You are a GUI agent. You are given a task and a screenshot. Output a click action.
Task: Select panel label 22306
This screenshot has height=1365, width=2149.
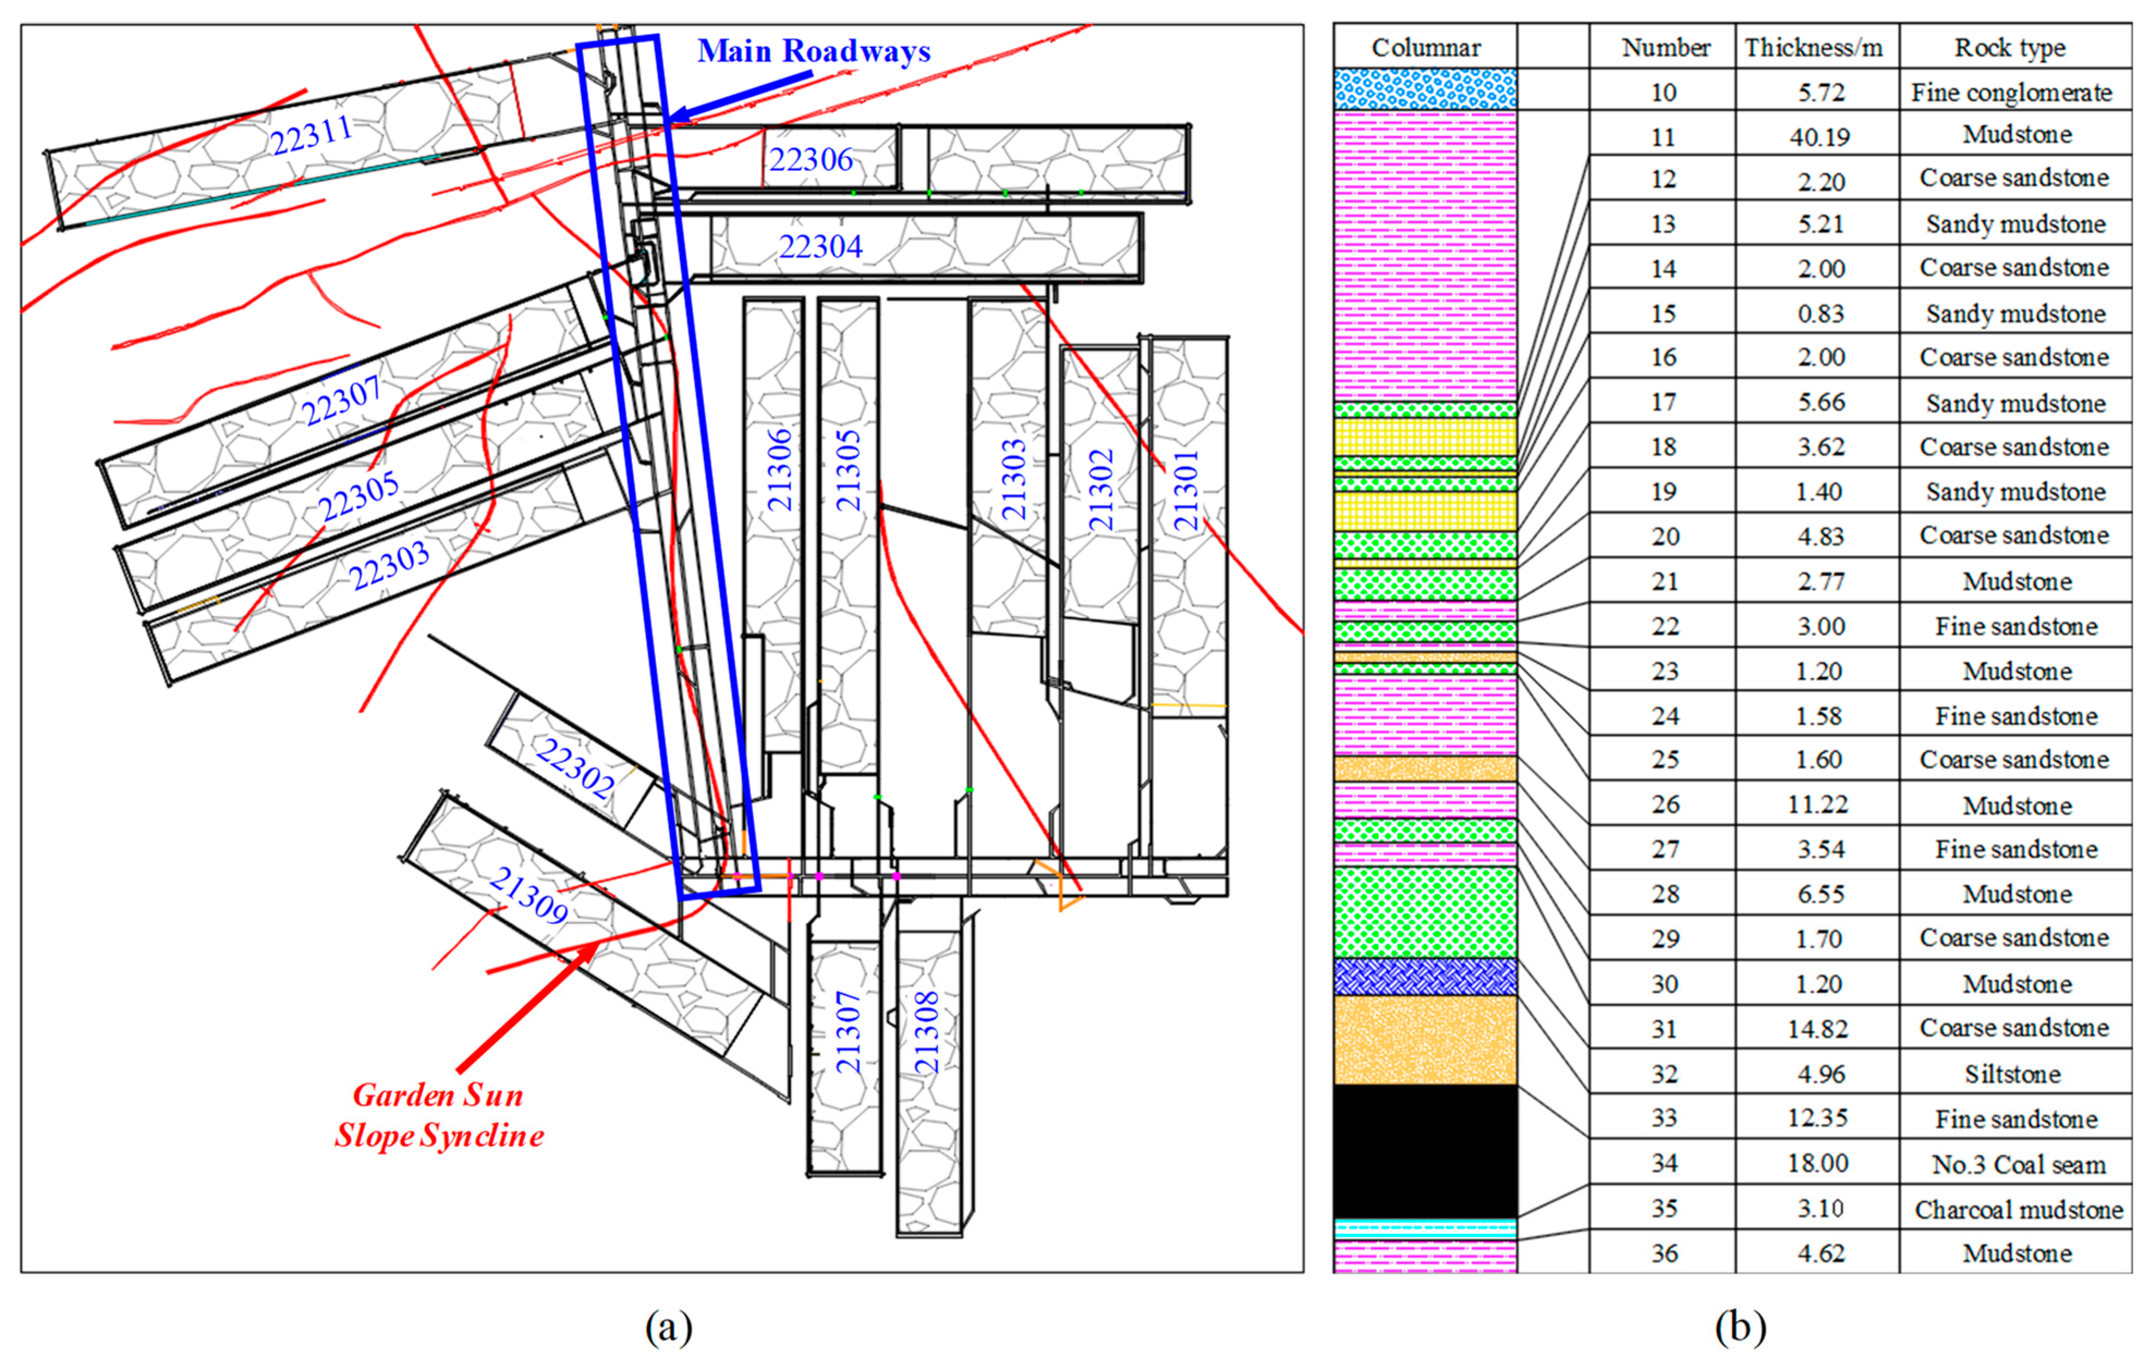pyautogui.click(x=810, y=160)
